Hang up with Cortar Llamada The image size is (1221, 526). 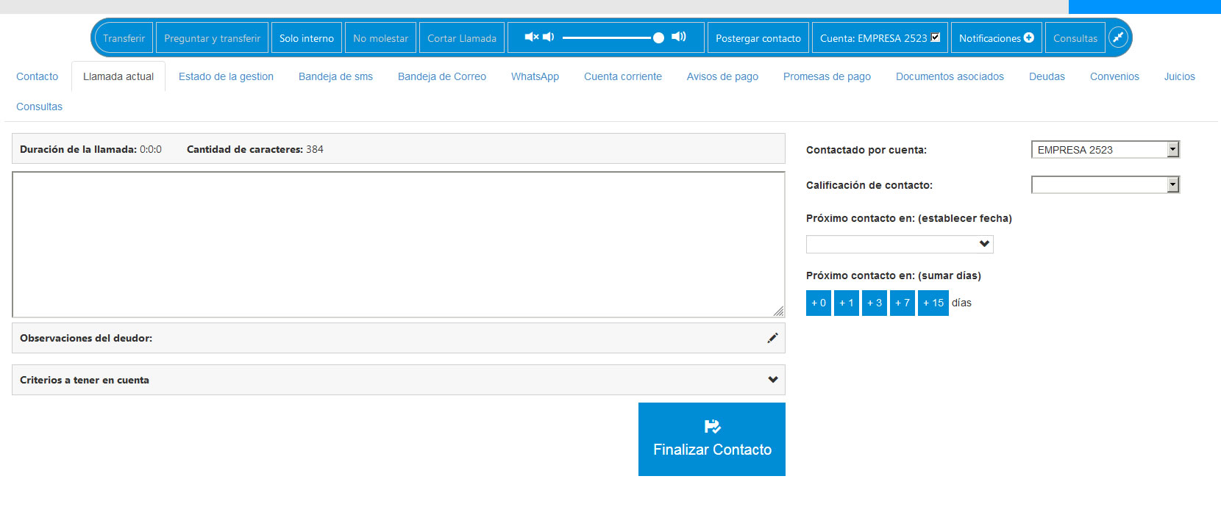(x=462, y=37)
